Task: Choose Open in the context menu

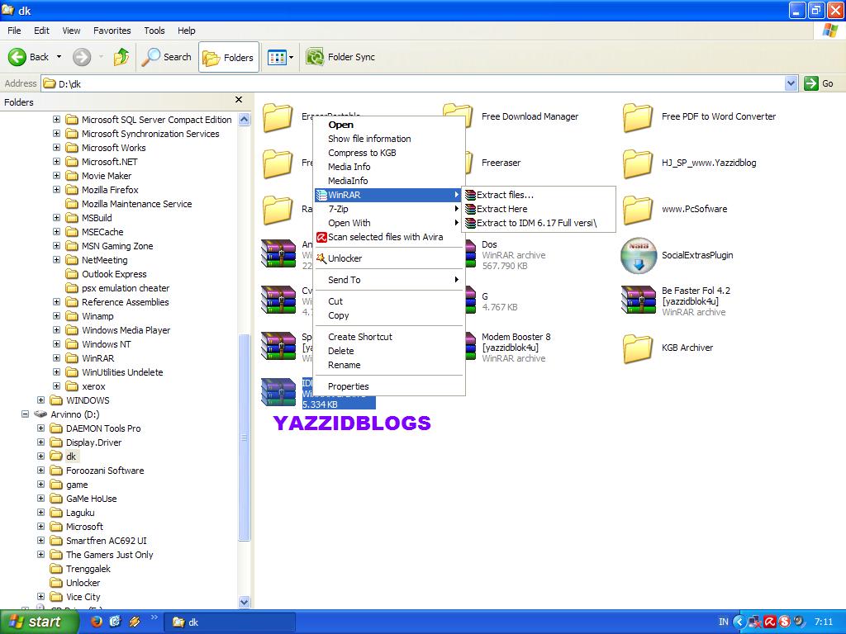Action: (389, 125)
